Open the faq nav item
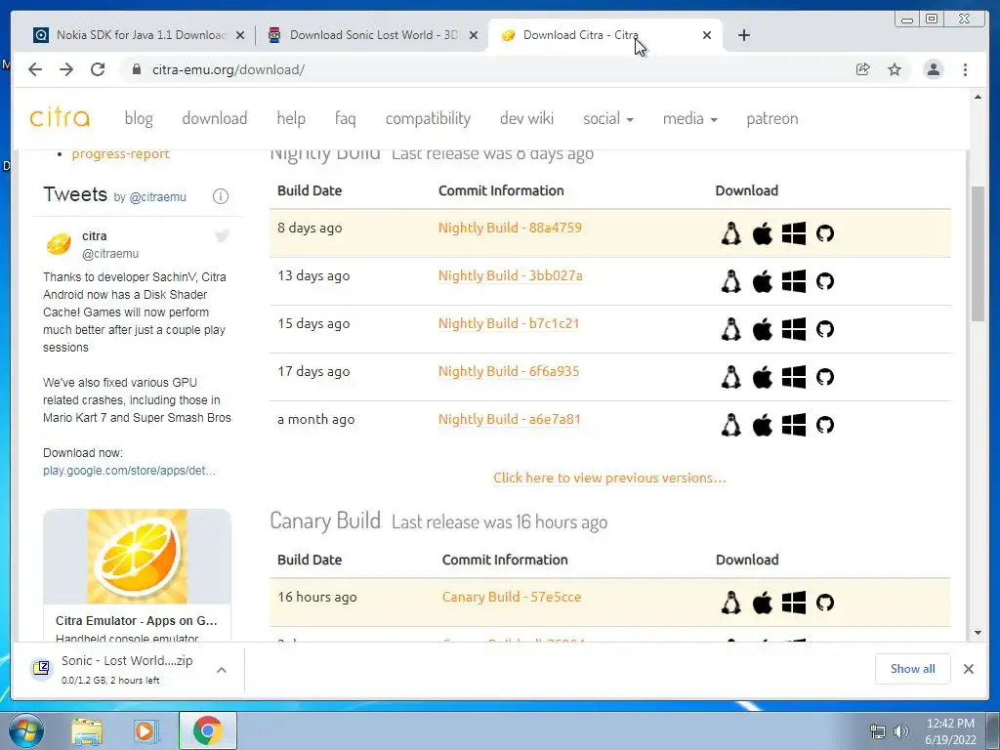The image size is (1000, 750). pos(345,118)
